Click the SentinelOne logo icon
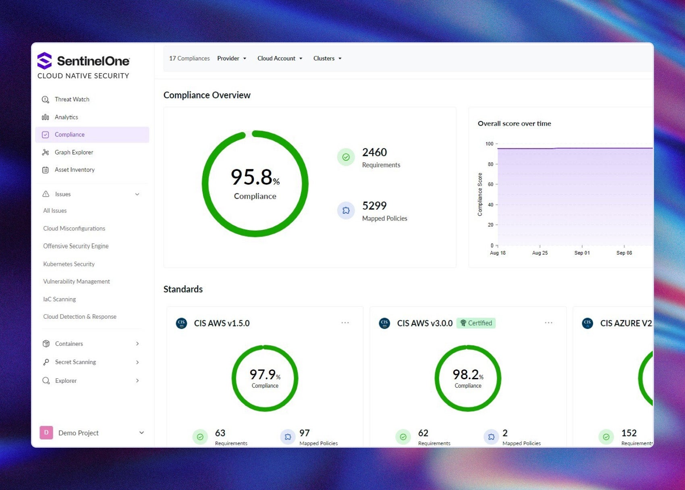The image size is (685, 490). tap(44, 61)
